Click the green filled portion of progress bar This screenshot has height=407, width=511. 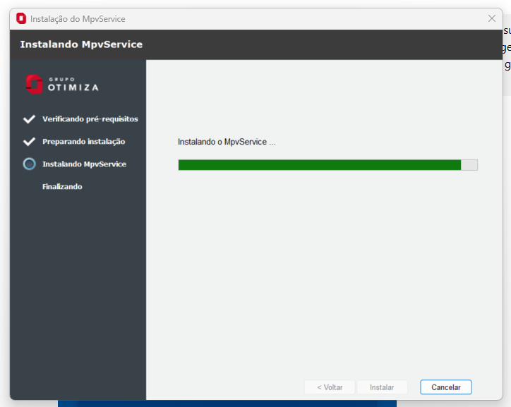pyautogui.click(x=319, y=165)
